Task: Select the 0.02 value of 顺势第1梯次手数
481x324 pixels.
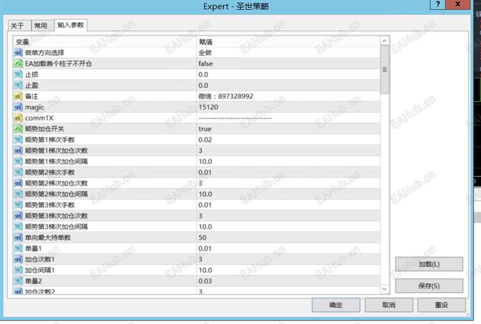Action: tap(205, 140)
